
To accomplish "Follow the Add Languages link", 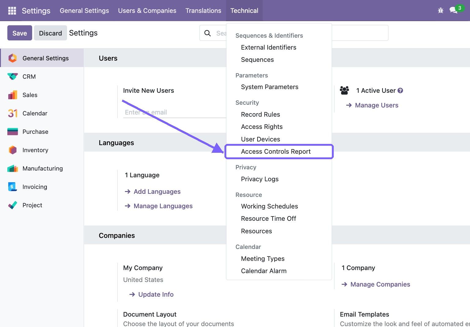I will coord(152,192).
